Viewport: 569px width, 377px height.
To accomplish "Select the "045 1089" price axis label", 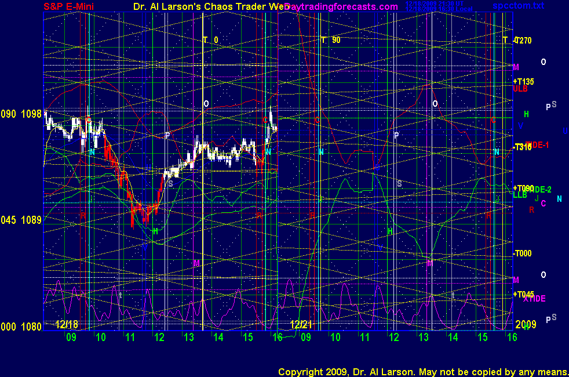I will point(21,220).
